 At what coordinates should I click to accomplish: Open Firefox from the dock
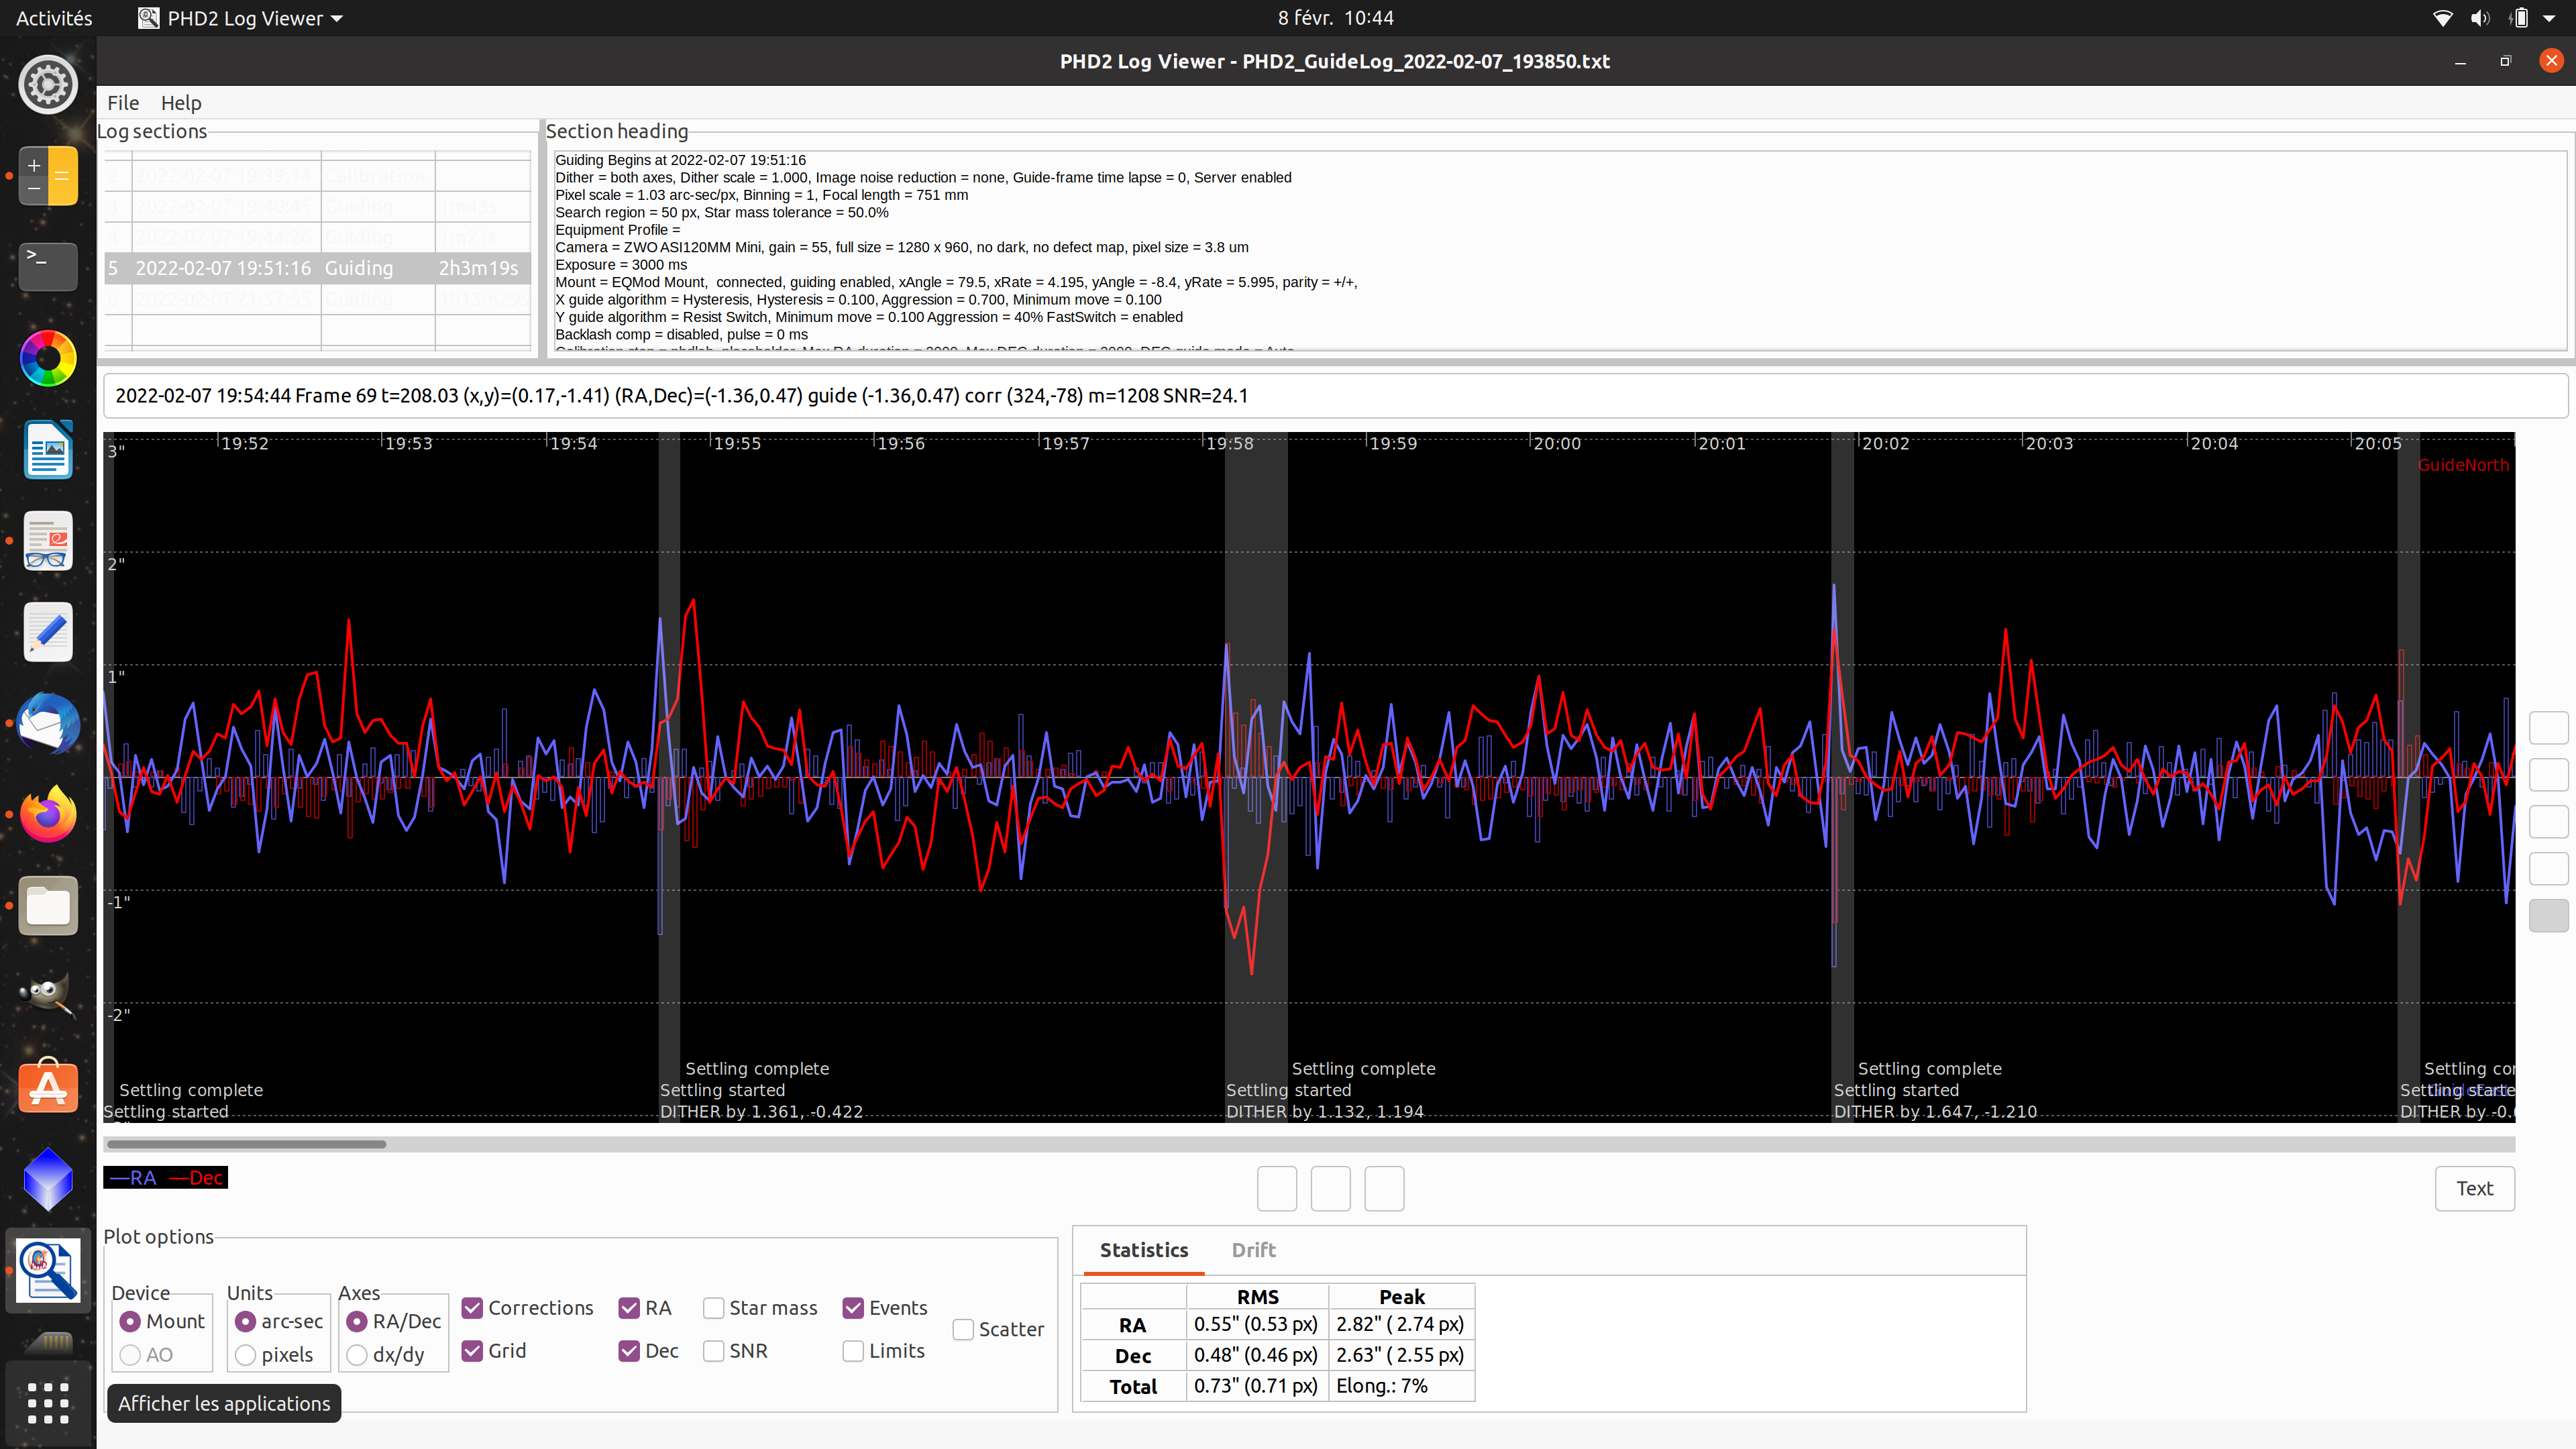click(48, 815)
